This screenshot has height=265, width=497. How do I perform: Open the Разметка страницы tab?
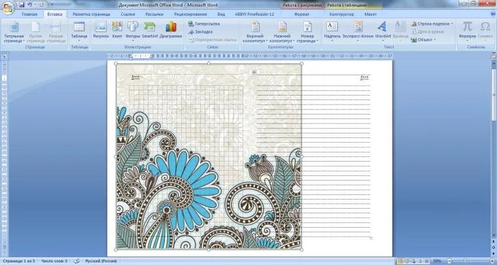pos(92,14)
